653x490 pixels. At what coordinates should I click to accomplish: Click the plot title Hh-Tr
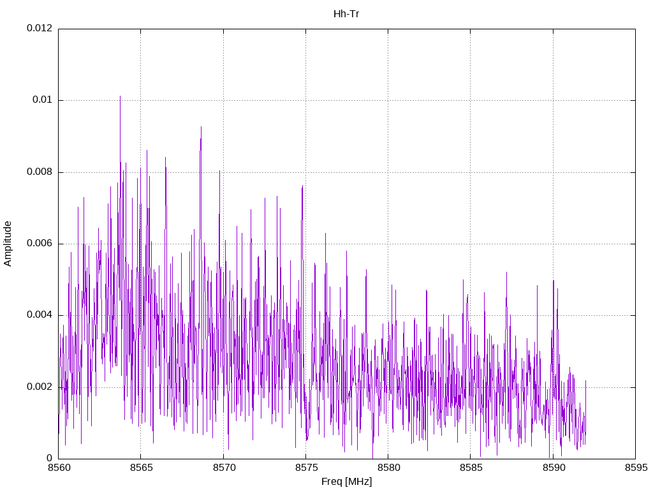pos(346,14)
